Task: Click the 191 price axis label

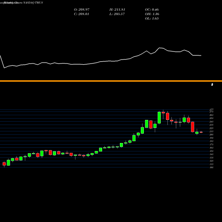Action: click(x=211, y=138)
